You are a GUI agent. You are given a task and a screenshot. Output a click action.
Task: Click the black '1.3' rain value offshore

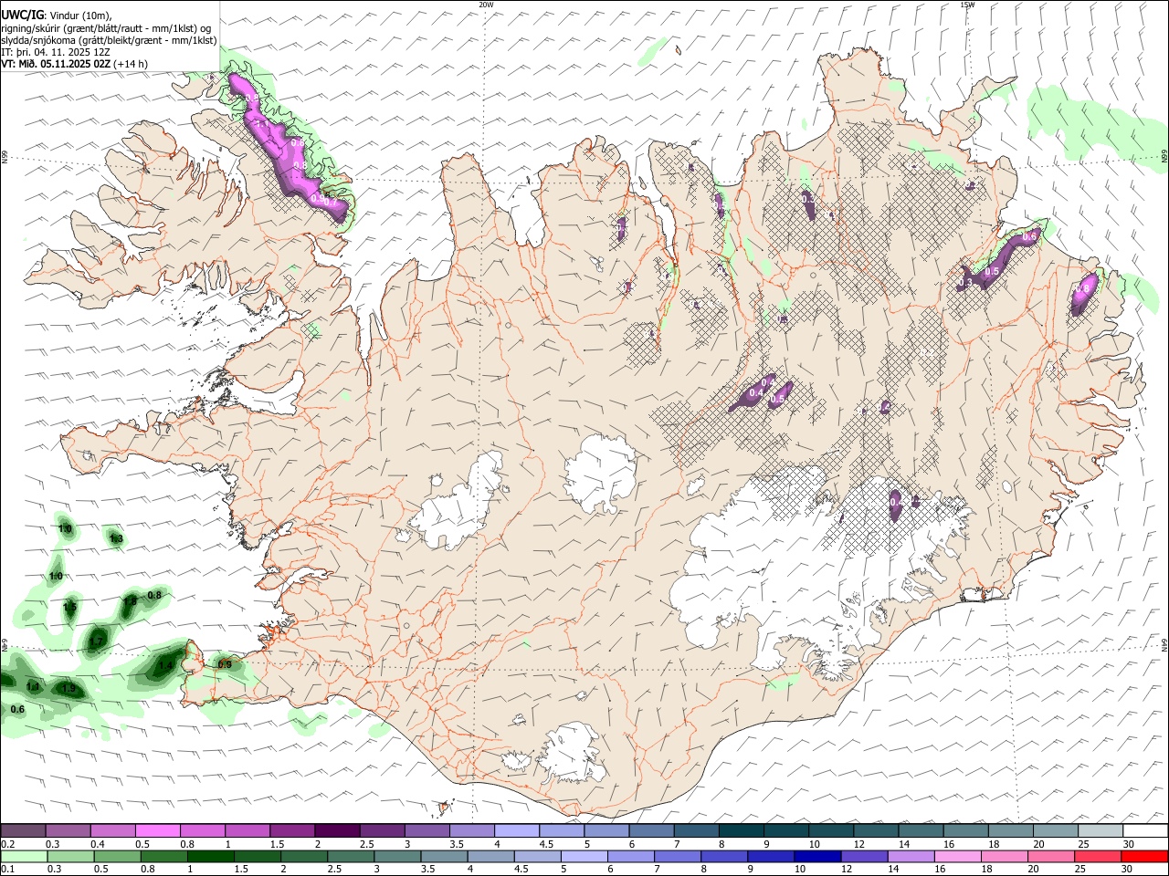(116, 539)
